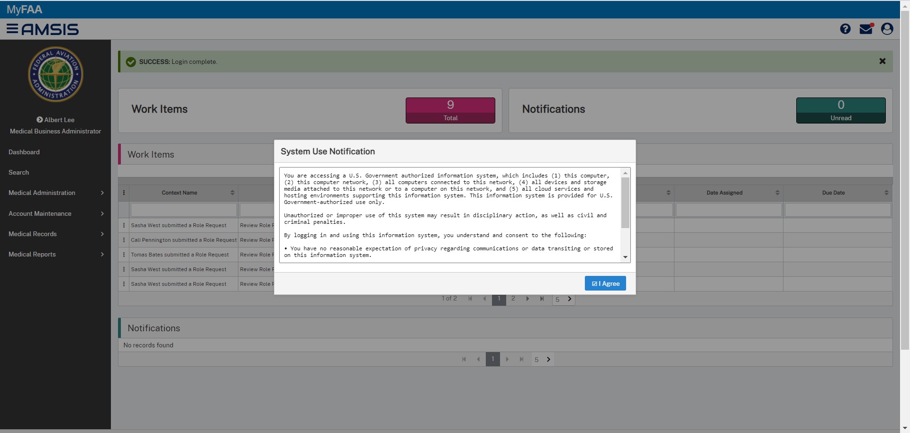The image size is (910, 433).
Task: Go to the next Work Items page
Action: (x=528, y=299)
